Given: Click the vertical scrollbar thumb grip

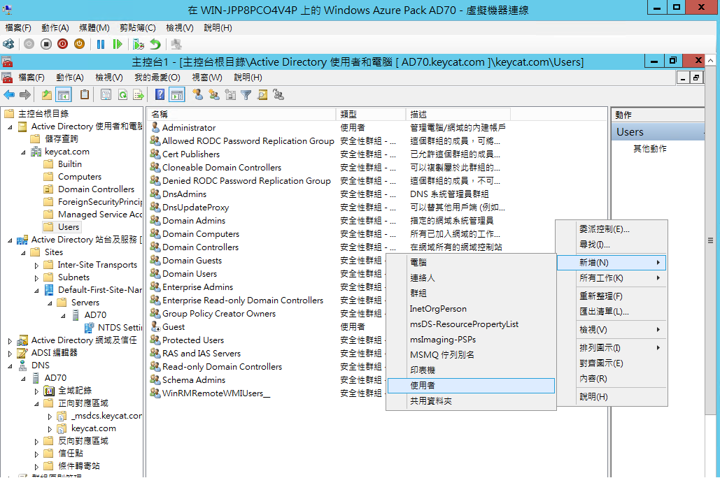Looking at the screenshot, I should 710,240.
